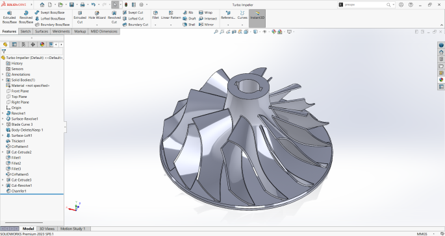Click the Mirror feature tool
Image resolution: width=445 pixels, height=236 pixels.
tap(207, 25)
